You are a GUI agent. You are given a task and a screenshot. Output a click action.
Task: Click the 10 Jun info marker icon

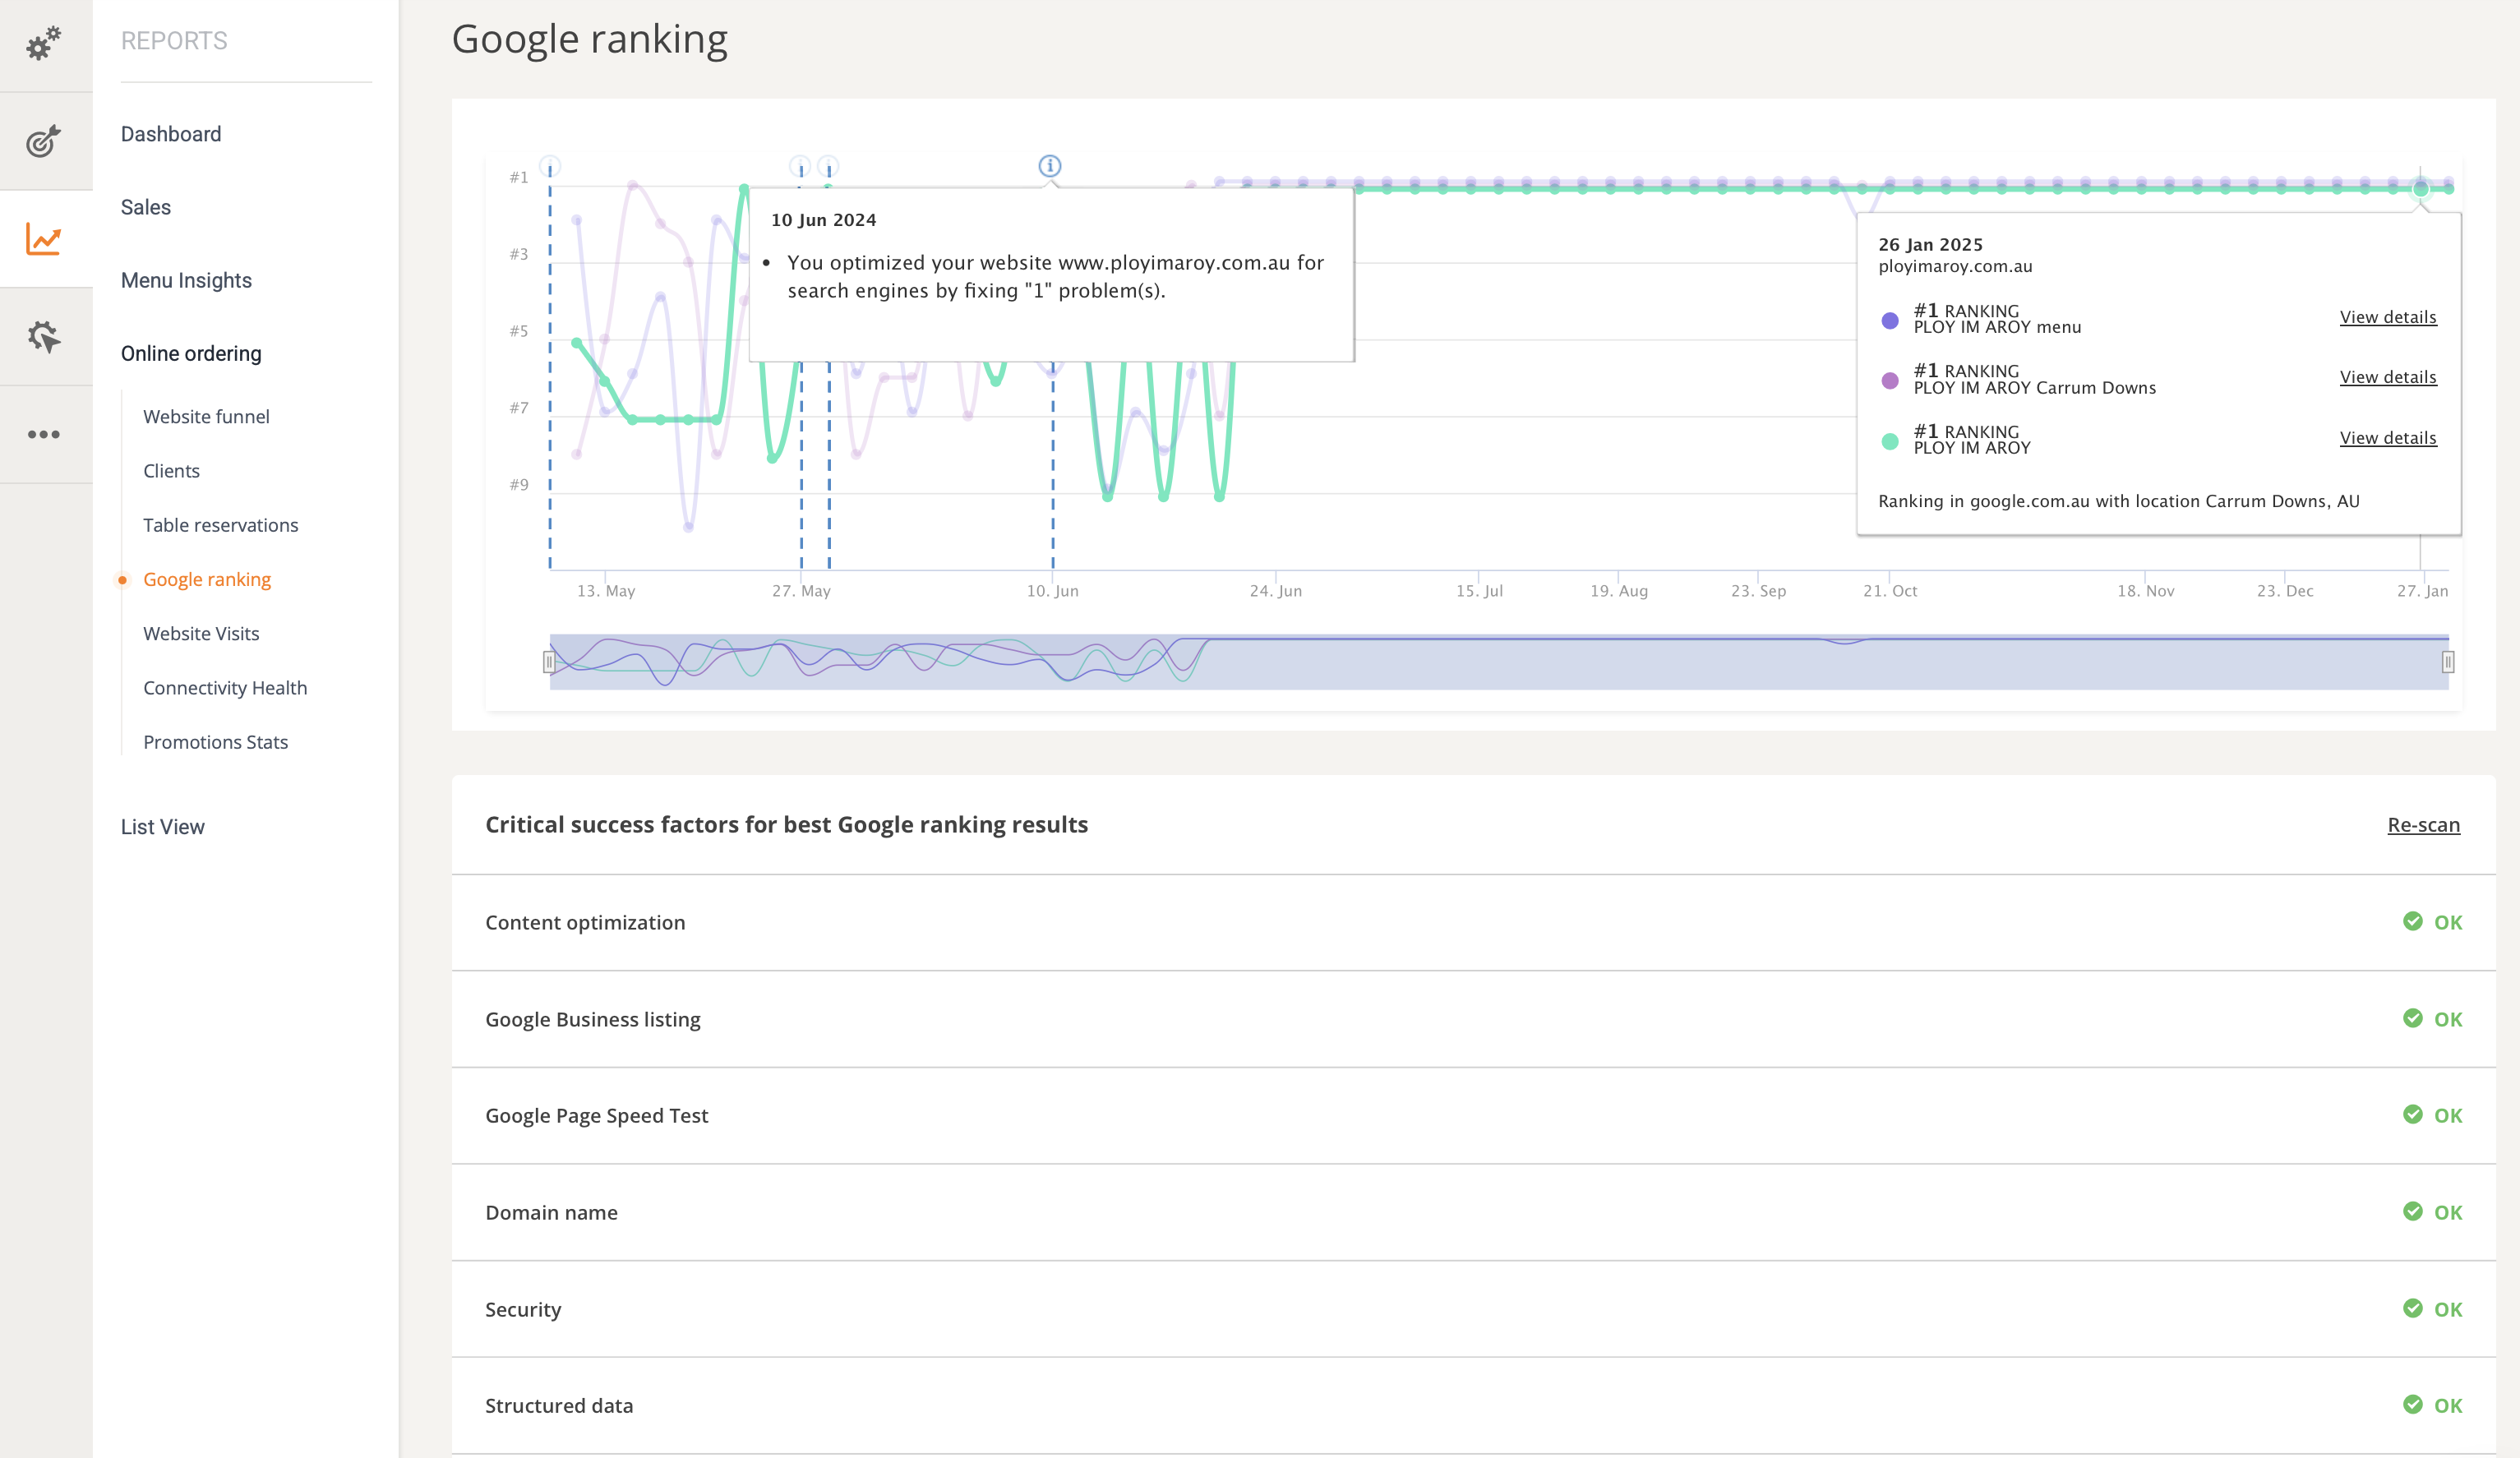[x=1049, y=166]
